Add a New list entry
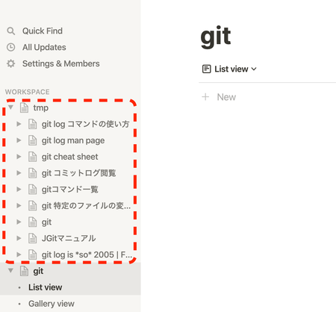Viewport: 336px width, 312px height. pos(226,97)
